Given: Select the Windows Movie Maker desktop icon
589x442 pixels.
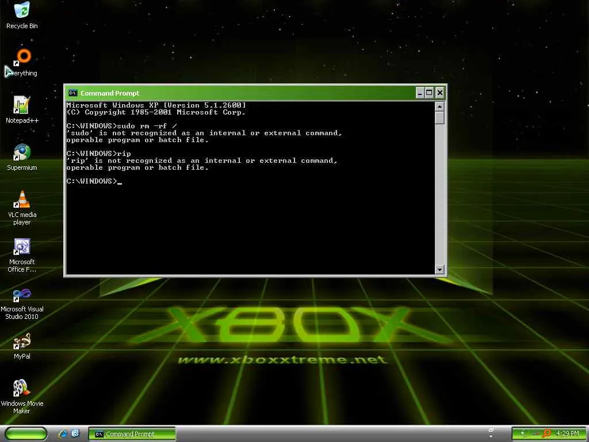Looking at the screenshot, I should pos(22,397).
